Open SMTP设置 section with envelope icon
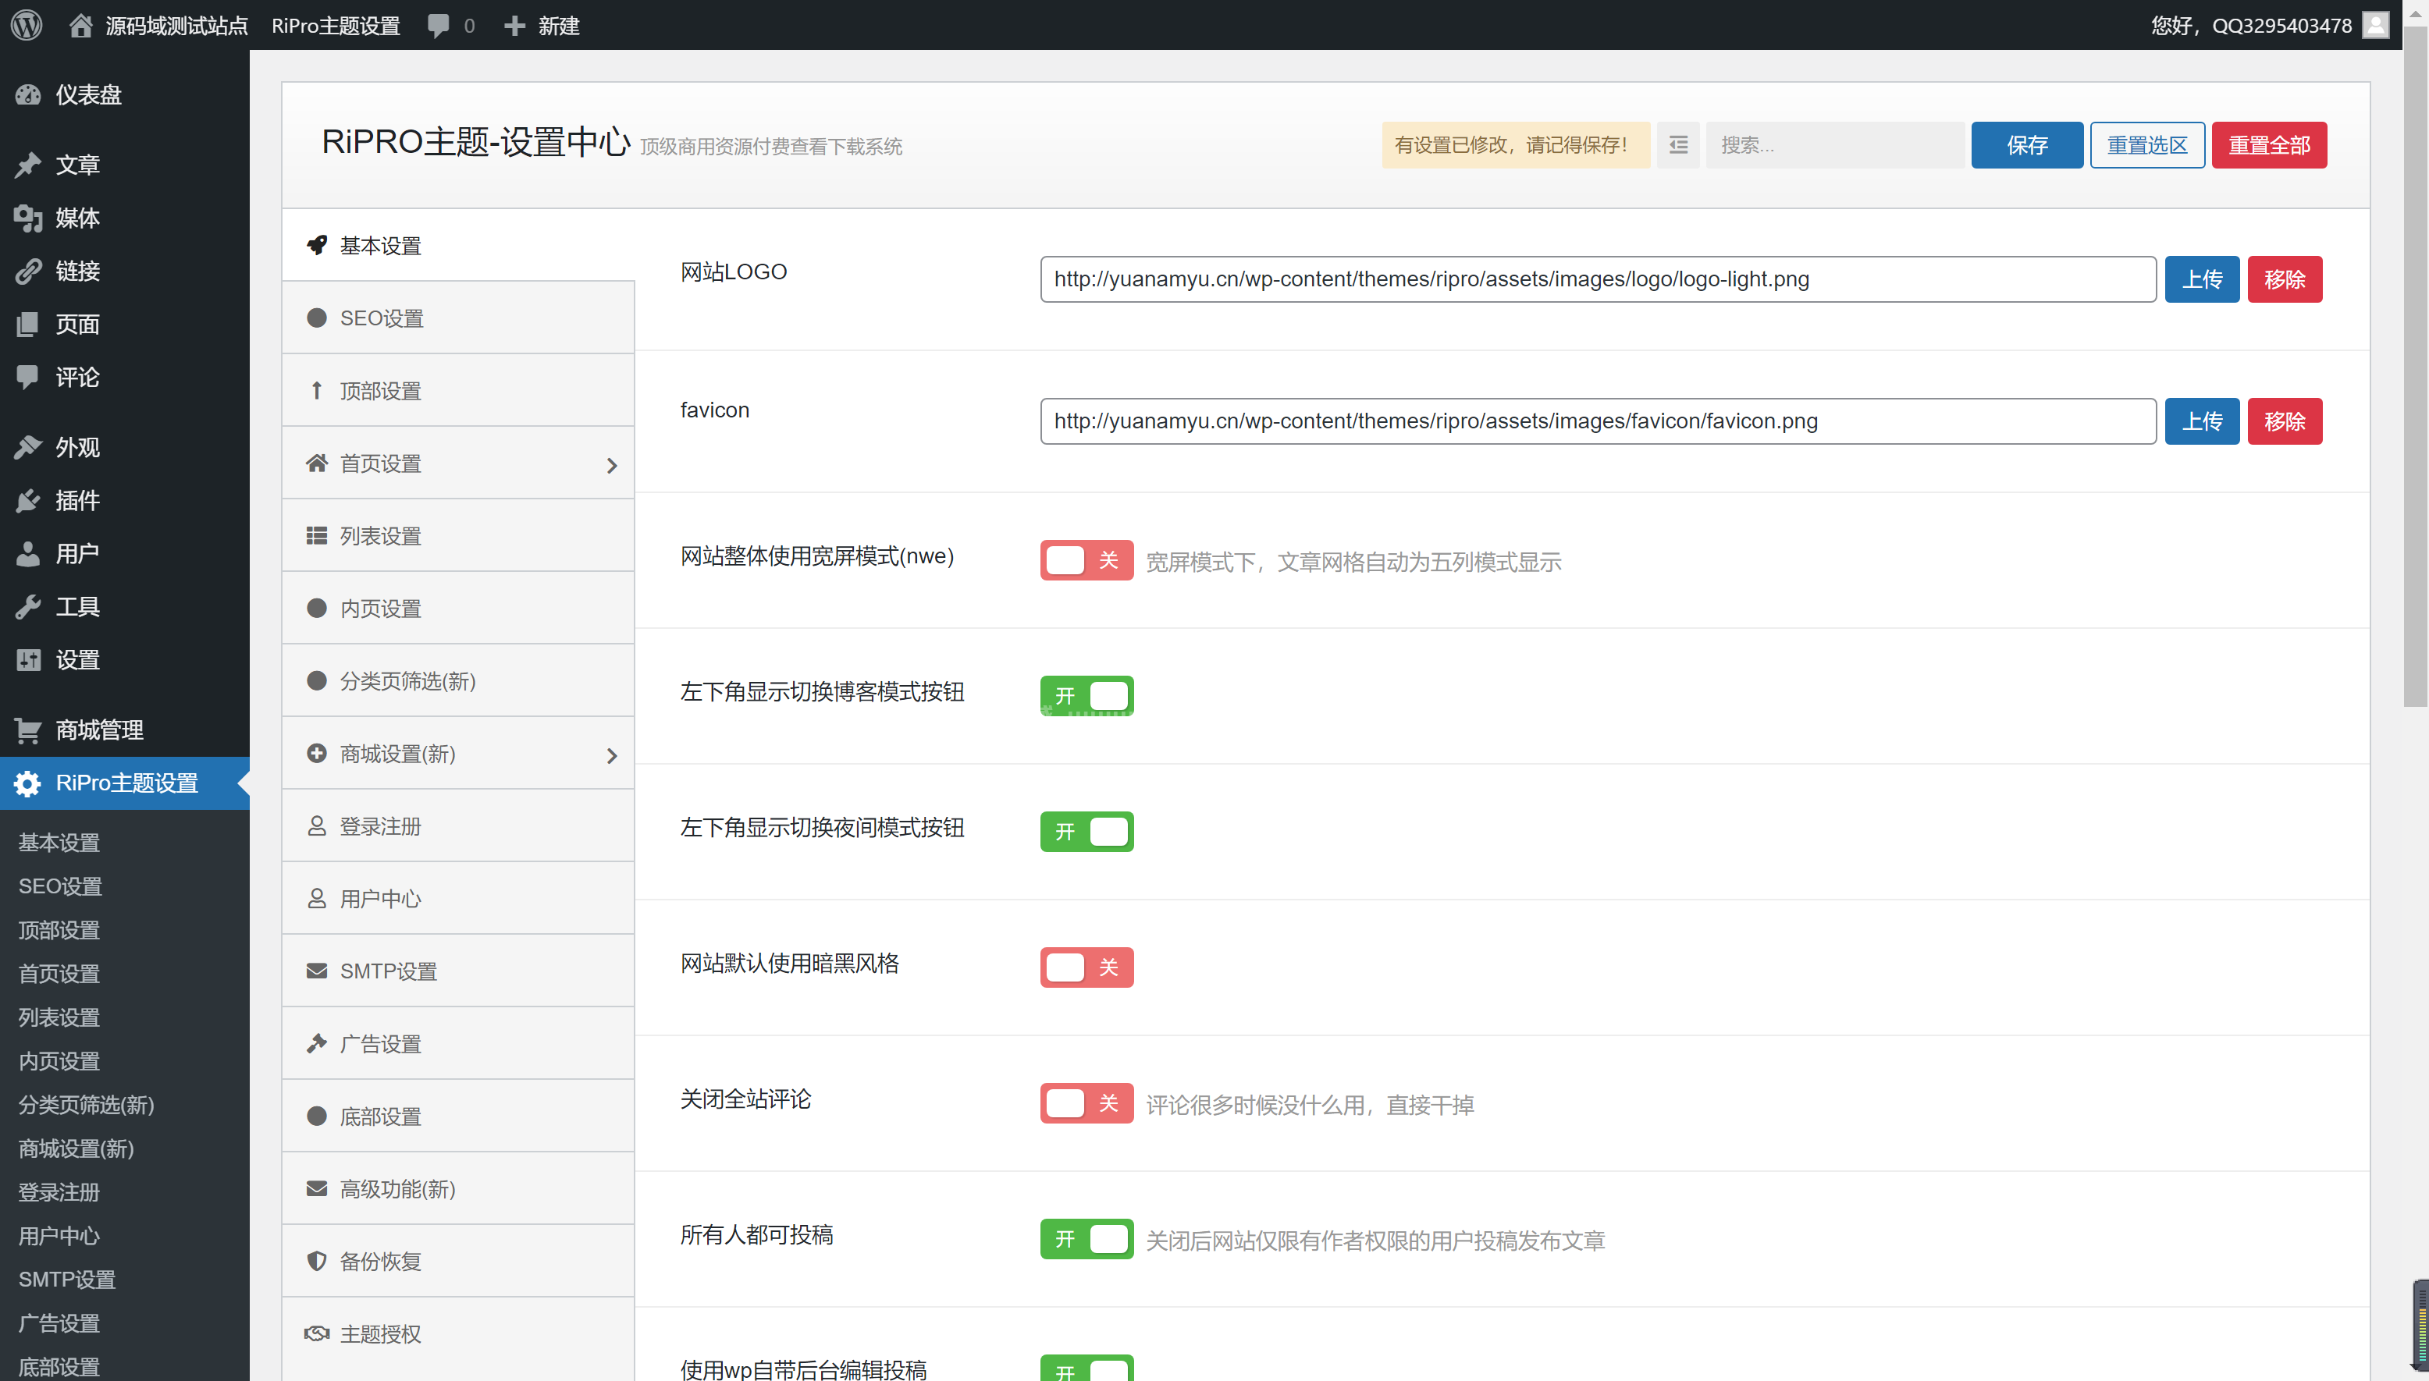 pyautogui.click(x=389, y=971)
